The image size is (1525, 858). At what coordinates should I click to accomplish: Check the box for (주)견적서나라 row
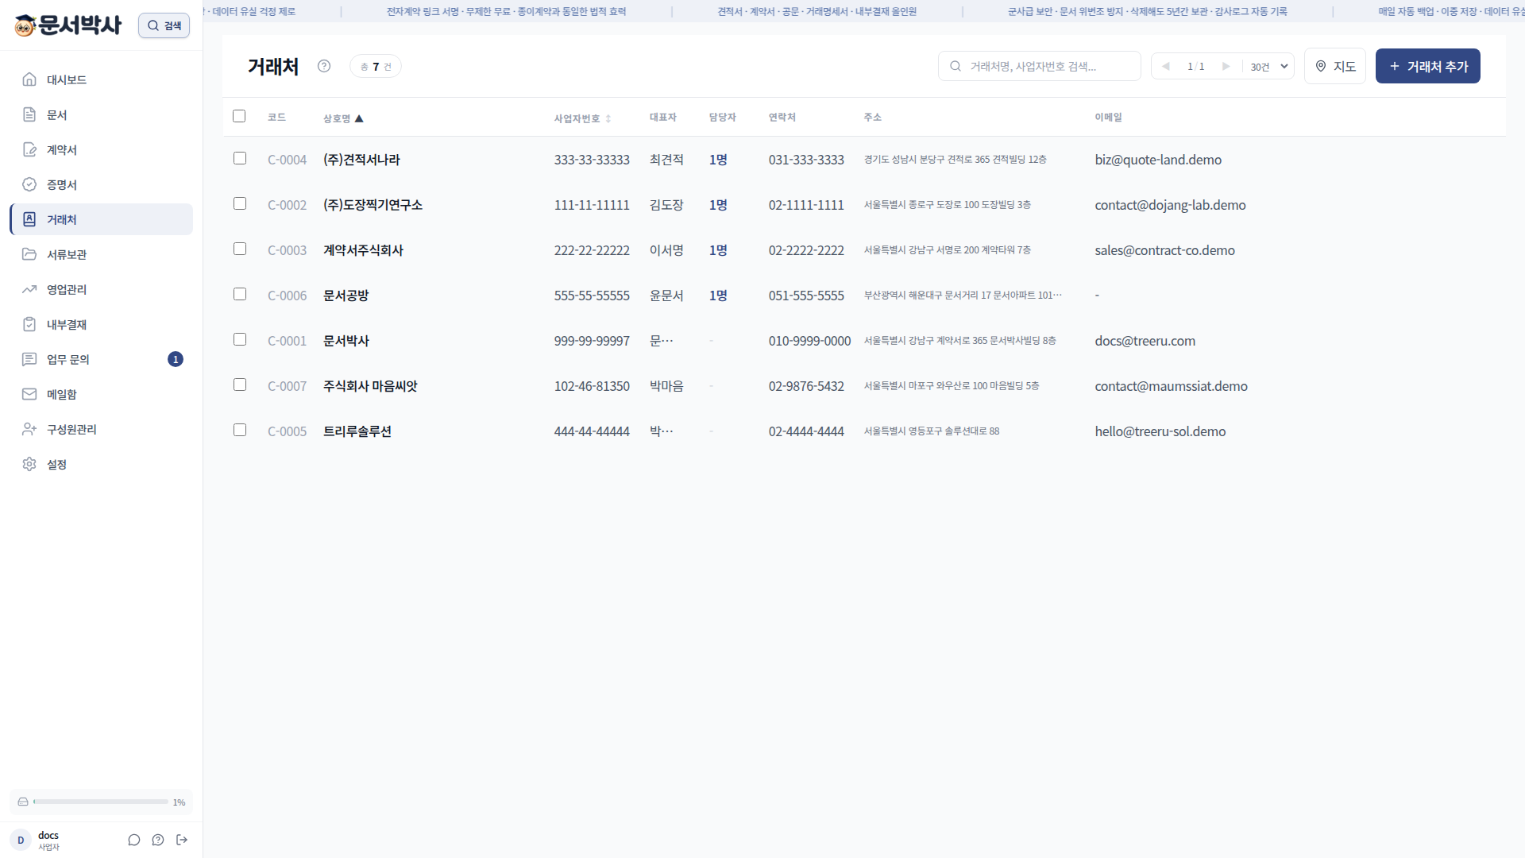click(240, 158)
